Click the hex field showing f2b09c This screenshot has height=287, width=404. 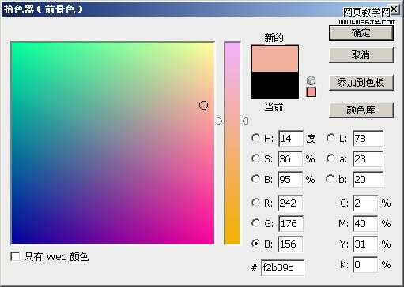coord(282,268)
